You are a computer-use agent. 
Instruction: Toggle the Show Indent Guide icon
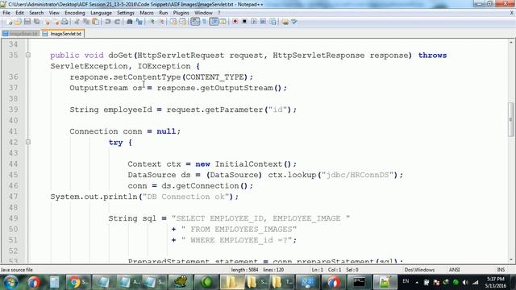[x=214, y=22]
